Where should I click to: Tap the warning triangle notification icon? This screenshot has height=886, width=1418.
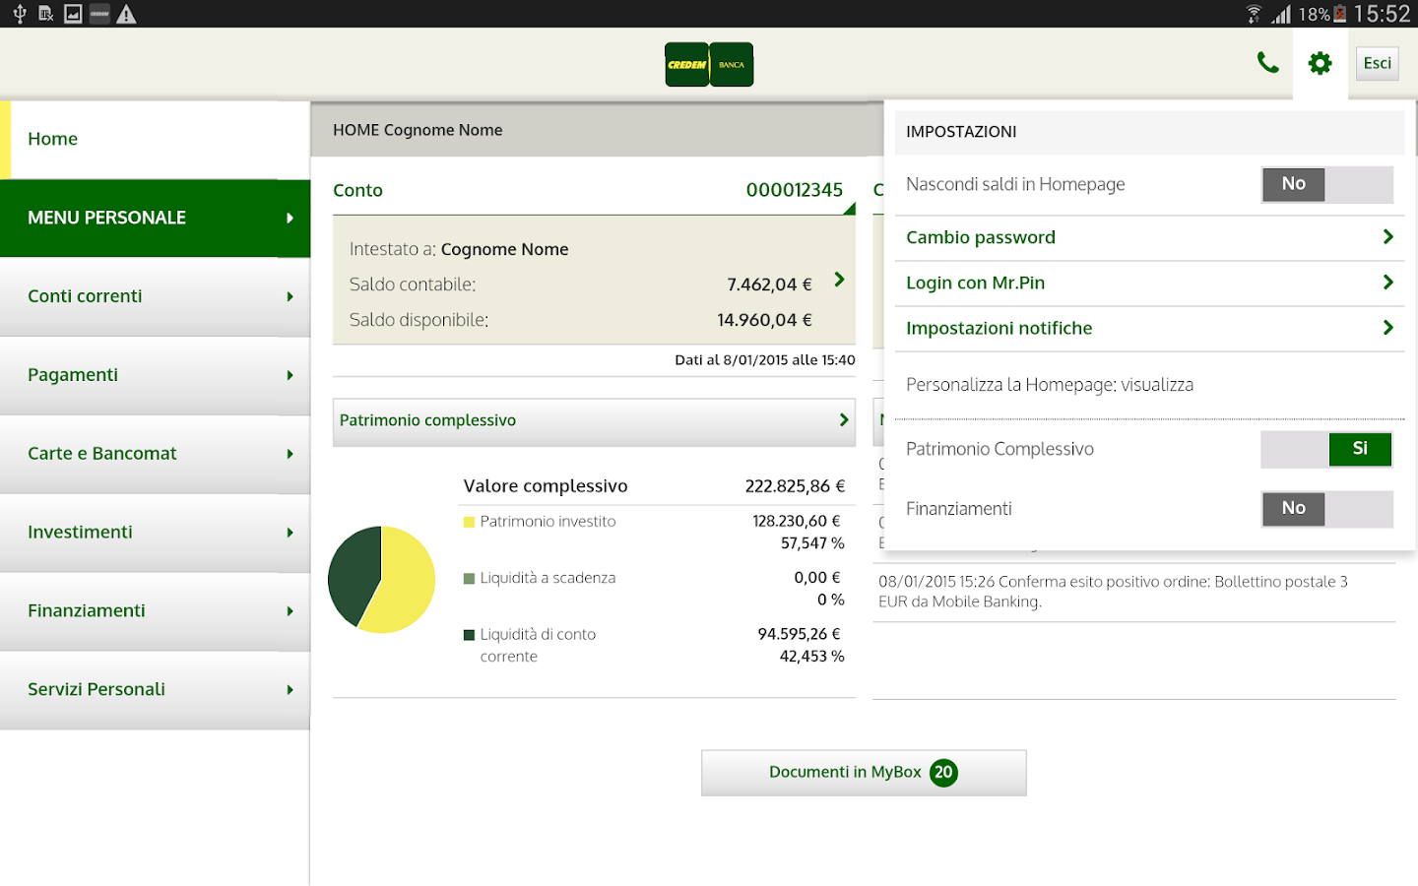pyautogui.click(x=126, y=14)
